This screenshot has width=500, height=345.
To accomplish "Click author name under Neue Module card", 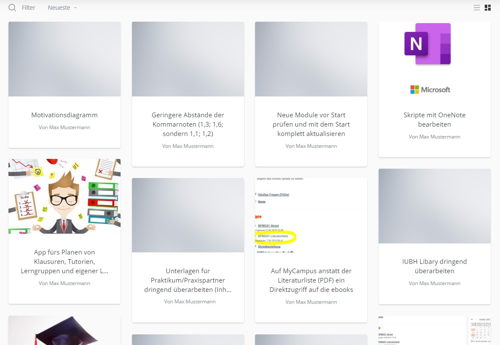I will click(x=311, y=146).
